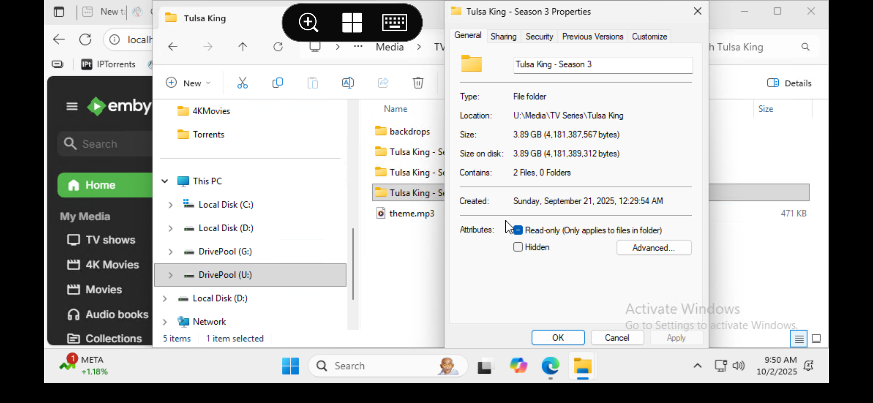Click the Refresh icon in Explorer navigation
Viewport: 873px width, 403px height.
[278, 47]
